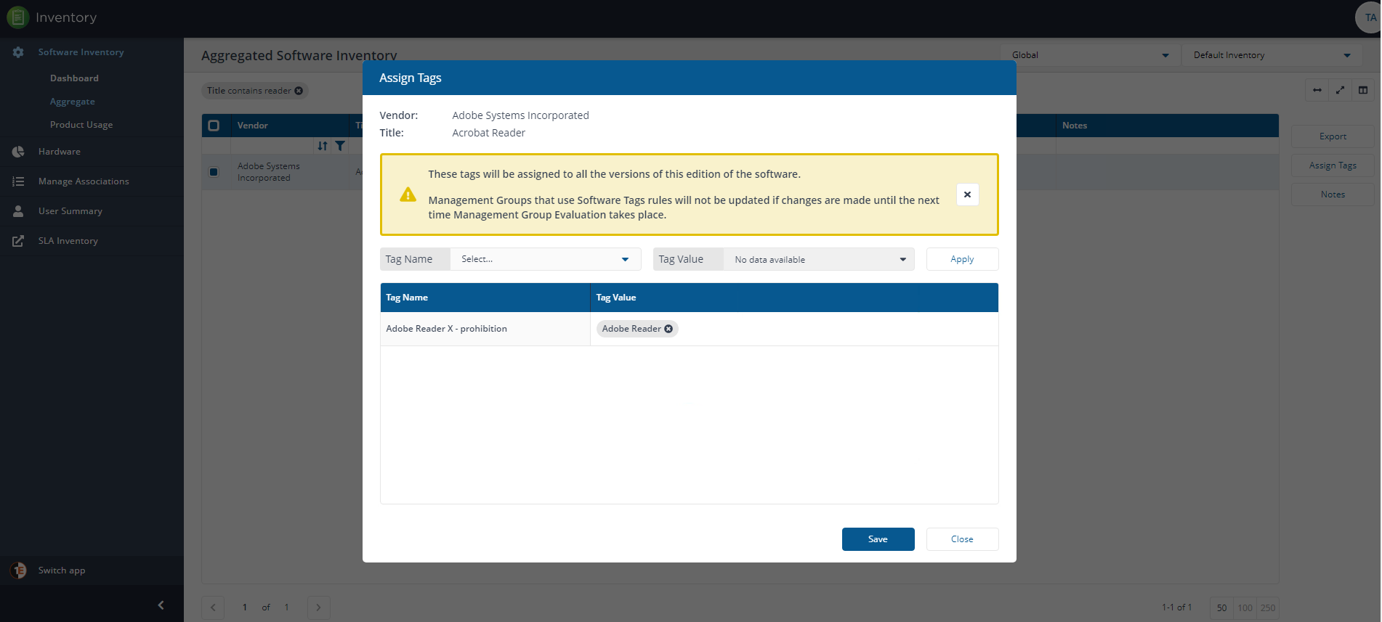This screenshot has width=1382, height=622.
Task: Click the Apply button
Action: click(x=962, y=259)
